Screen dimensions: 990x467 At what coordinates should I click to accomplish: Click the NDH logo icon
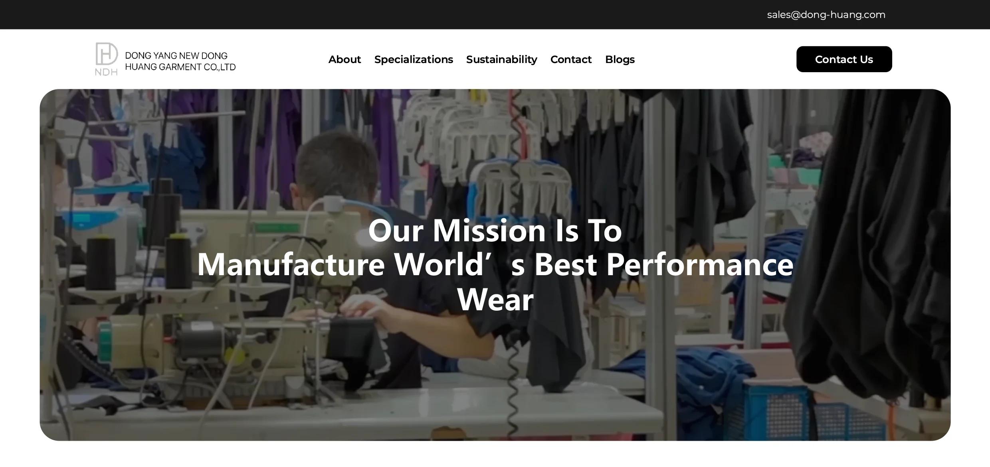(106, 59)
